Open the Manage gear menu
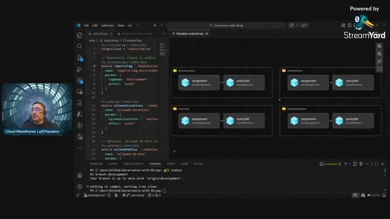 point(80,186)
